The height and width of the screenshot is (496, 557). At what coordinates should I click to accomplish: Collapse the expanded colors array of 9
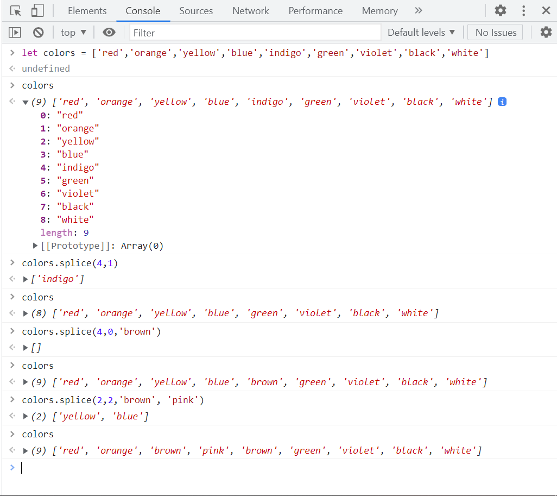point(25,102)
